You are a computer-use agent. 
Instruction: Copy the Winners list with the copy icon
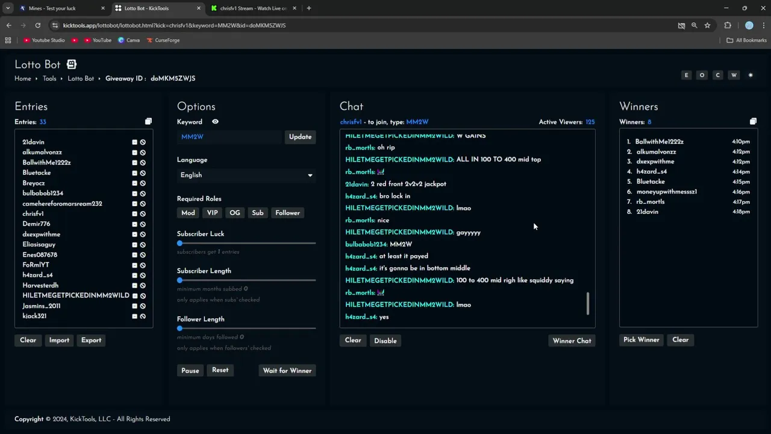[753, 122]
